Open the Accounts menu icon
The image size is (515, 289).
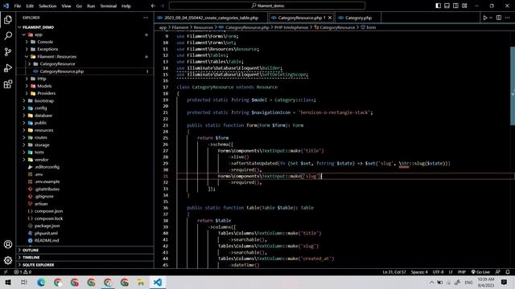[x=8, y=244]
